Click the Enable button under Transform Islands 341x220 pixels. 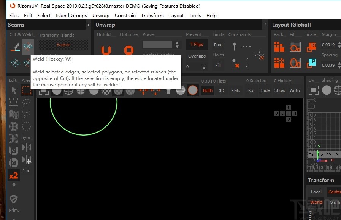coord(63,44)
